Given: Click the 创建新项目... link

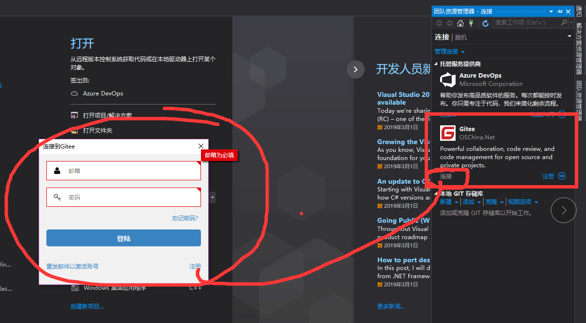Looking at the screenshot, I should (87, 306).
